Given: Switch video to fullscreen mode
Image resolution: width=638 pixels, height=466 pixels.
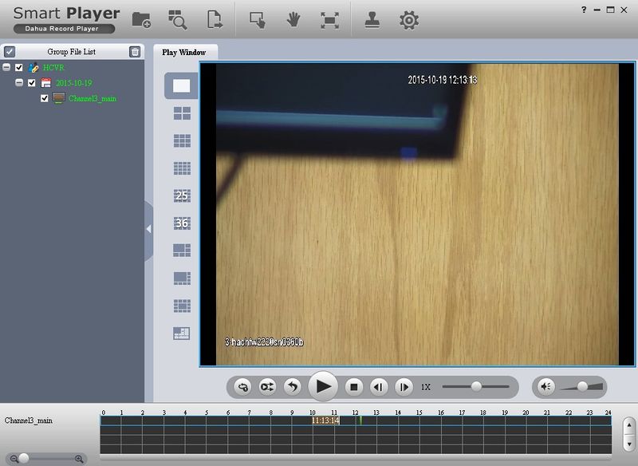Looking at the screenshot, I should point(329,19).
